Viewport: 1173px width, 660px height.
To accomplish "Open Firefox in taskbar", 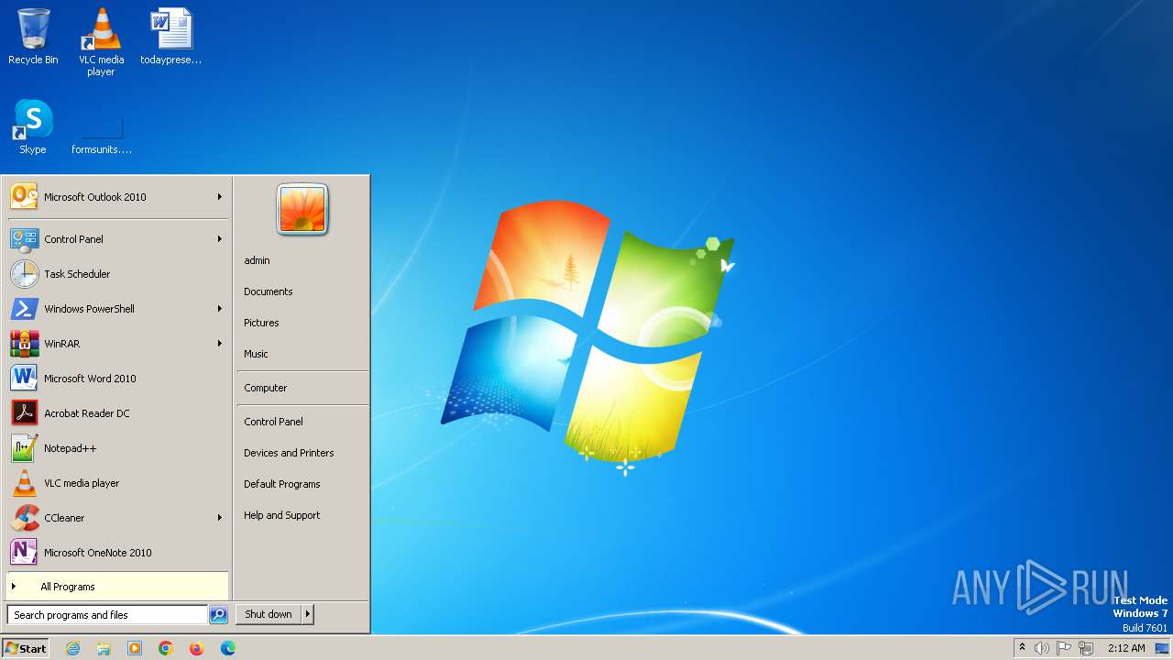I will click(x=197, y=648).
